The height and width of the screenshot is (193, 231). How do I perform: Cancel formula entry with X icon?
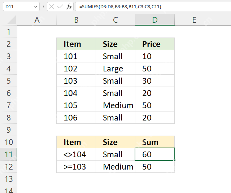[52, 6]
